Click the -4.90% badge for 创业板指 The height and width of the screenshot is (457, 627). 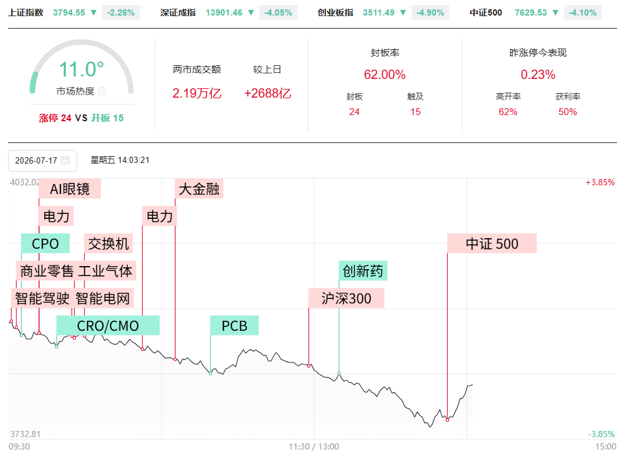pyautogui.click(x=430, y=13)
